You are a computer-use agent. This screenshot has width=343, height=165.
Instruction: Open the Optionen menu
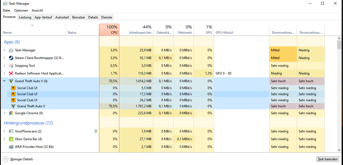pos(21,10)
